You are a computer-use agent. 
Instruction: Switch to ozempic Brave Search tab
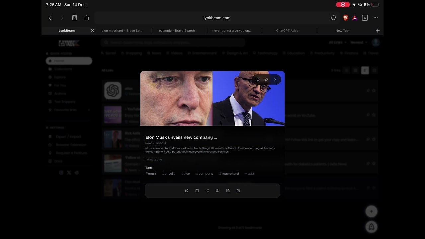(x=177, y=31)
